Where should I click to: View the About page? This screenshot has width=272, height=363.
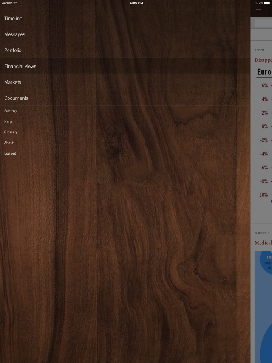coord(9,143)
